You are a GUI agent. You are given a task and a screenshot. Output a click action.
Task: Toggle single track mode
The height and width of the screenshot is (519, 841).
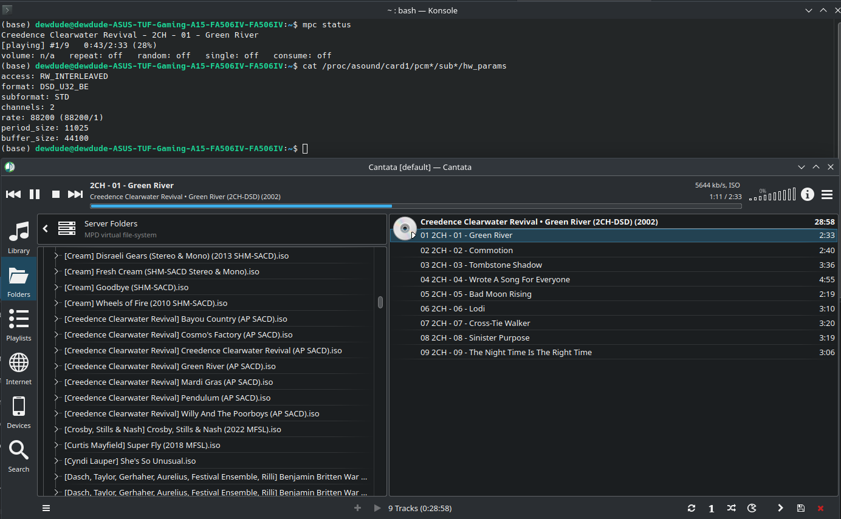click(x=712, y=508)
